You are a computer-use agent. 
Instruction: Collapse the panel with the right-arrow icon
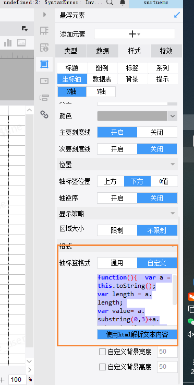[44, 15]
